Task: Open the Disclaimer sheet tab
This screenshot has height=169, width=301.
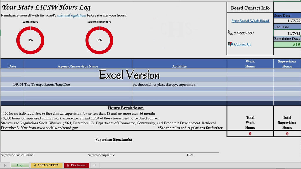Action: pyautogui.click(x=77, y=165)
